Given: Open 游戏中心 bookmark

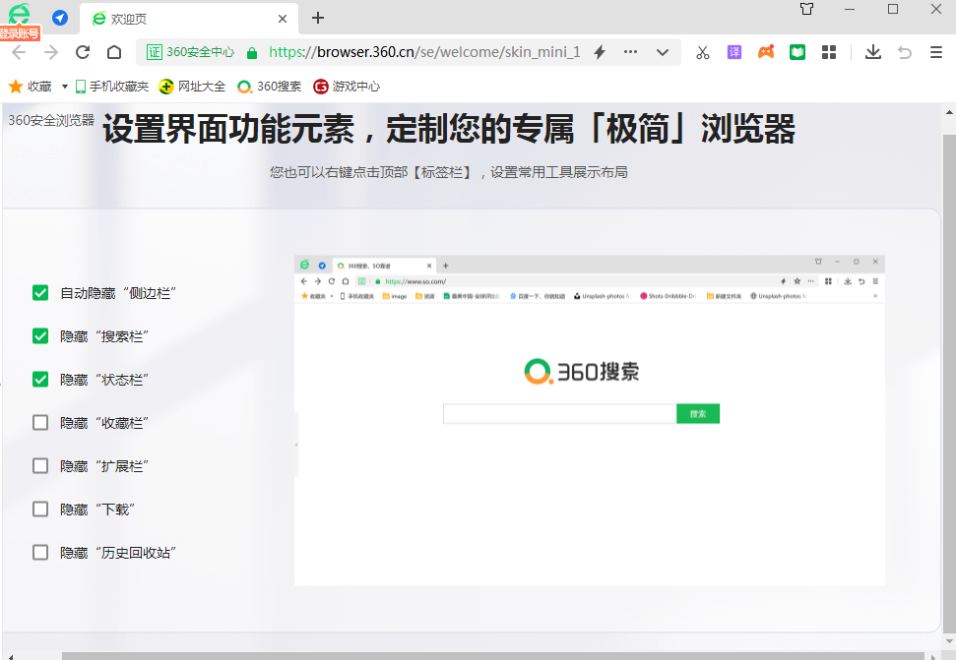Looking at the screenshot, I should coord(347,87).
